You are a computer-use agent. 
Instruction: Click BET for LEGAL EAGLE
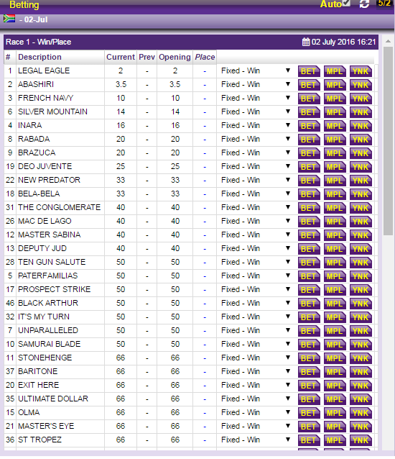click(x=309, y=71)
